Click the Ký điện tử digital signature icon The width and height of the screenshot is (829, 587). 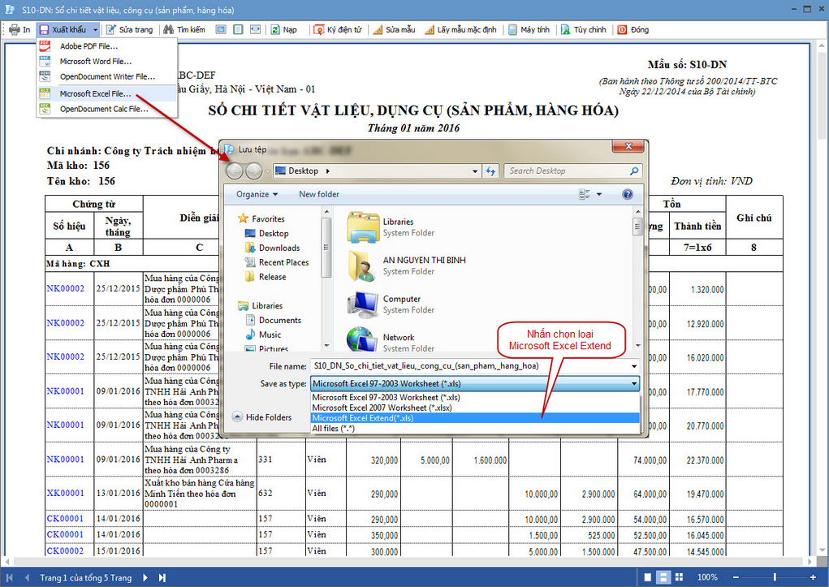tap(318, 29)
